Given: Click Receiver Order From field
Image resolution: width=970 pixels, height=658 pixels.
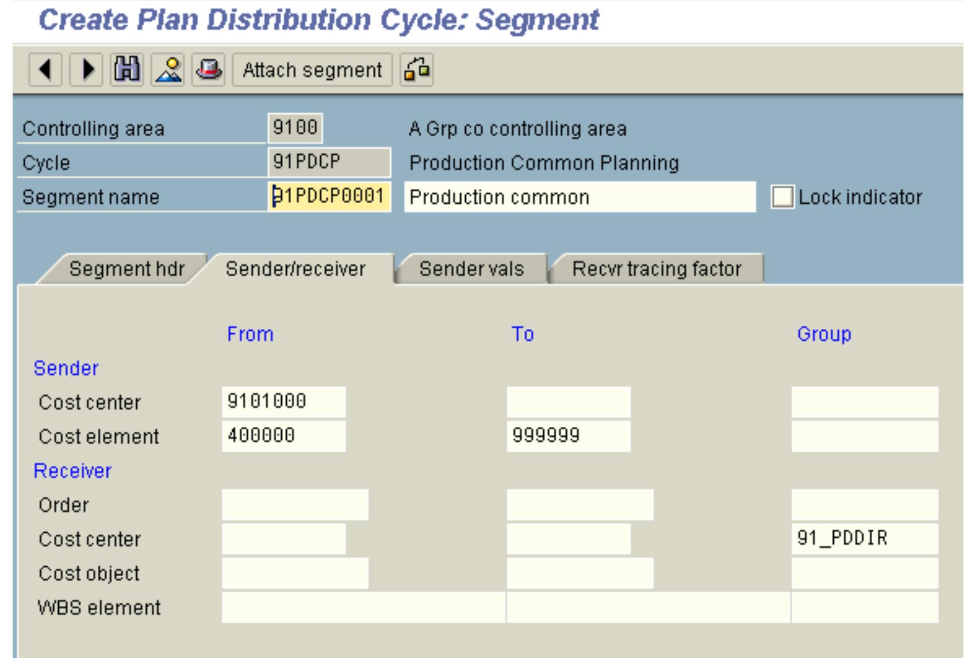Looking at the screenshot, I should click(x=295, y=505).
